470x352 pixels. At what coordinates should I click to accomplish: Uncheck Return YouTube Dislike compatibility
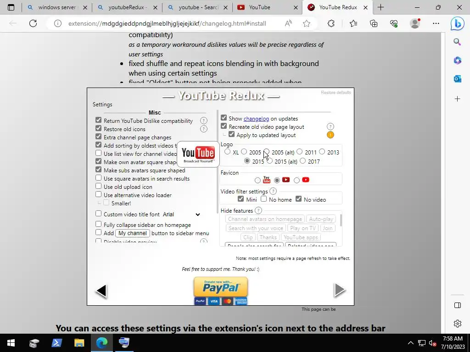pos(98,120)
